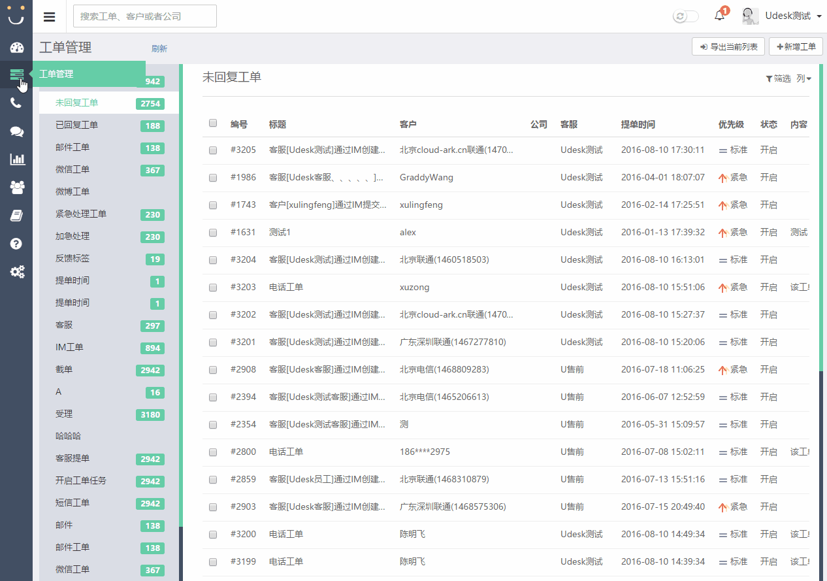Toggle the sync switch in the header
This screenshot has width=827, height=581.
point(685,16)
